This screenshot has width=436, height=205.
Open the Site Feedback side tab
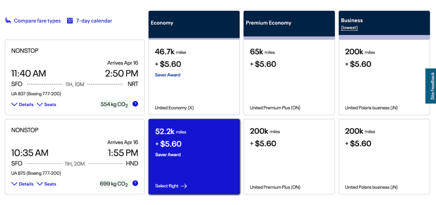431,86
